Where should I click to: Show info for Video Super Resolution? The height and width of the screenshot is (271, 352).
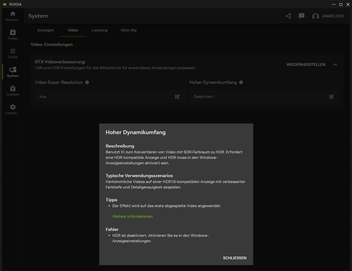(x=87, y=82)
